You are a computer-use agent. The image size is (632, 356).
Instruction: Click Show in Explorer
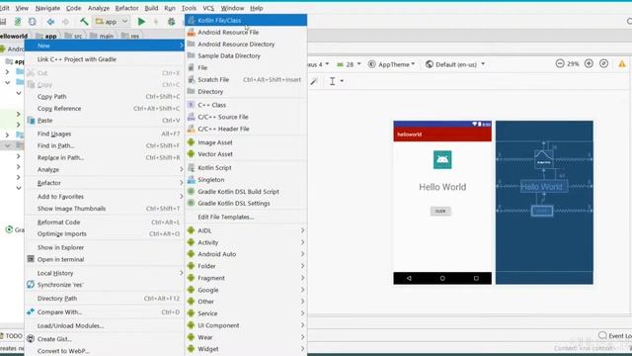pyautogui.click(x=105, y=247)
